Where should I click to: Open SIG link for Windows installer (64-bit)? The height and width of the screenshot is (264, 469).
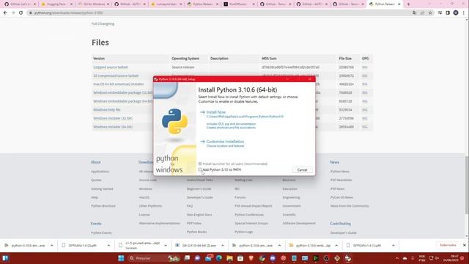point(364,127)
